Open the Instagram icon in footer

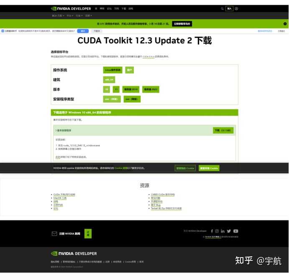coord(217,231)
